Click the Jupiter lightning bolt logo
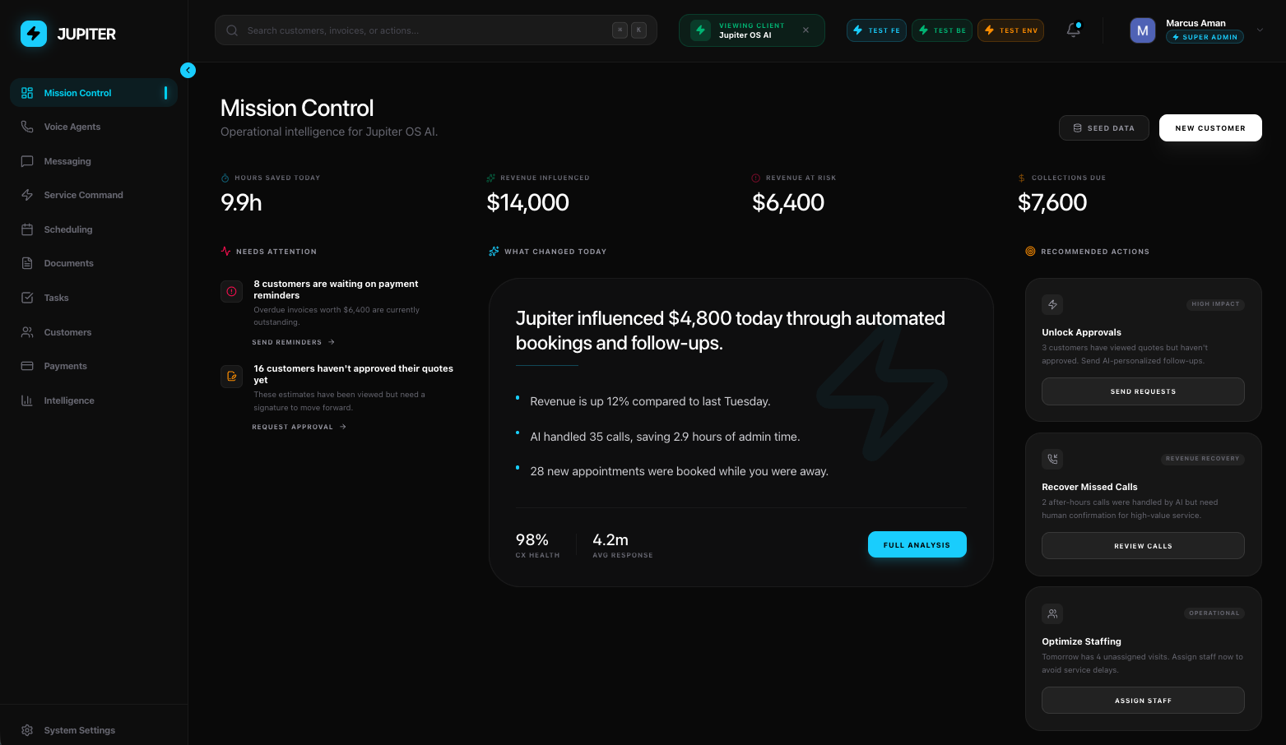Screen dimensions: 1286x745 click(34, 34)
